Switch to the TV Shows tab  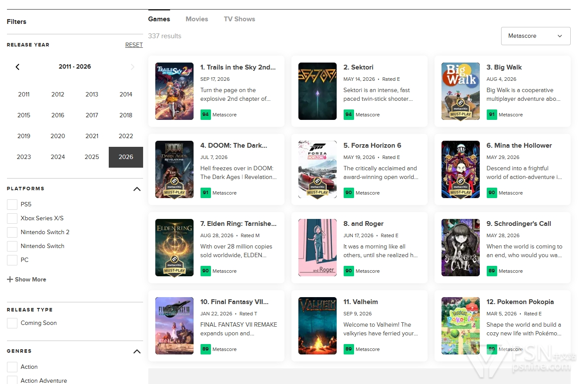(x=239, y=19)
